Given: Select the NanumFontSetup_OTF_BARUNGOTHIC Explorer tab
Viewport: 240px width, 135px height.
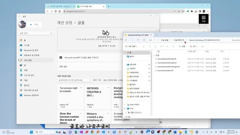Looking at the screenshot, I should click(138, 35).
